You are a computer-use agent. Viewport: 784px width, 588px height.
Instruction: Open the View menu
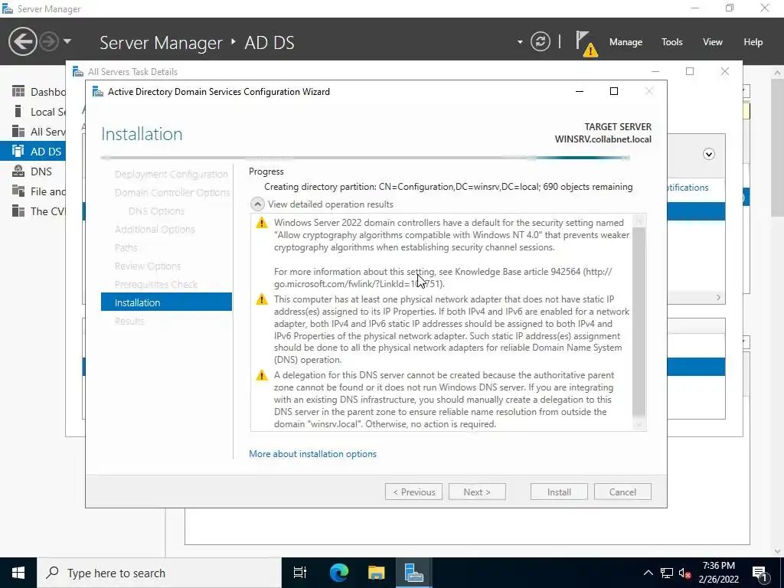point(712,42)
